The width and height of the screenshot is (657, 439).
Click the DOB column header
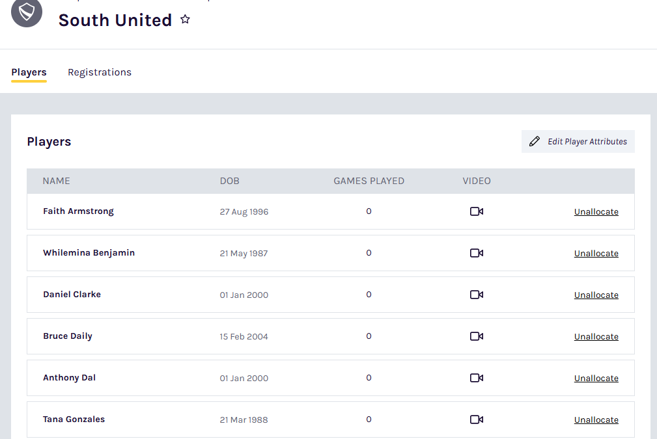[x=229, y=181]
